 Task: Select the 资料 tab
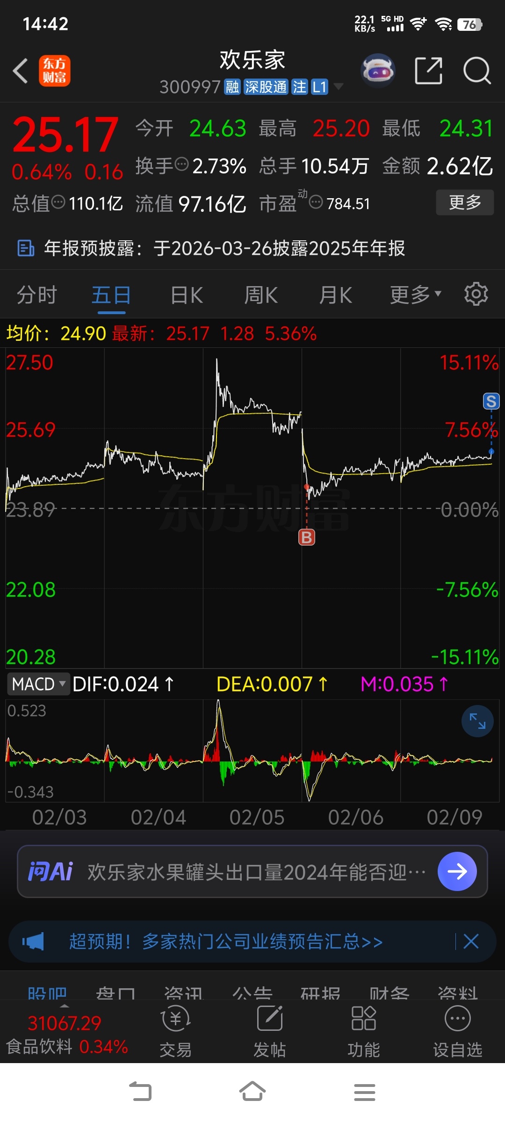[458, 993]
